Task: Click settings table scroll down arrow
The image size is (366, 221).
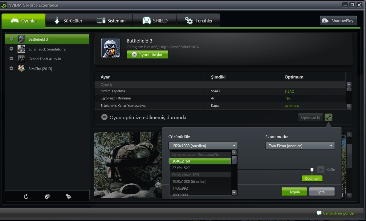Action: [x=349, y=106]
